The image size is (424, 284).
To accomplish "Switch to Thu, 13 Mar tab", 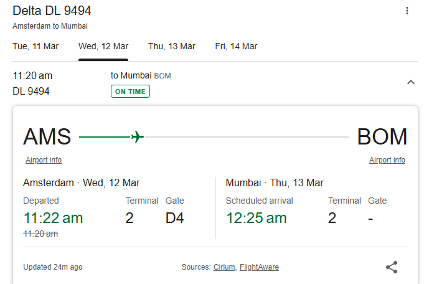I will coord(171,46).
